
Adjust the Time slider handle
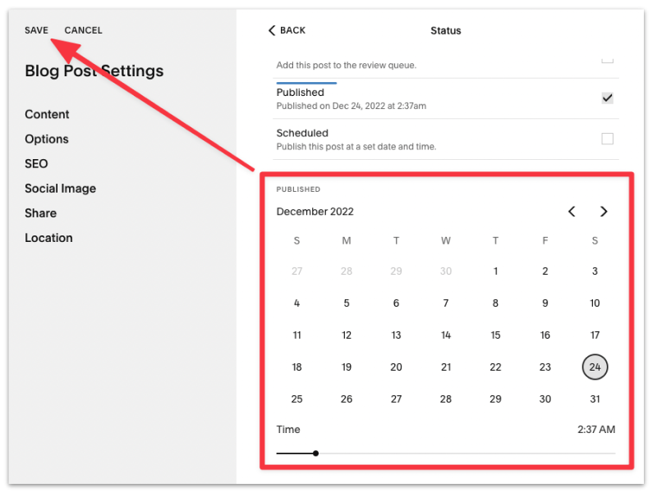coord(316,453)
